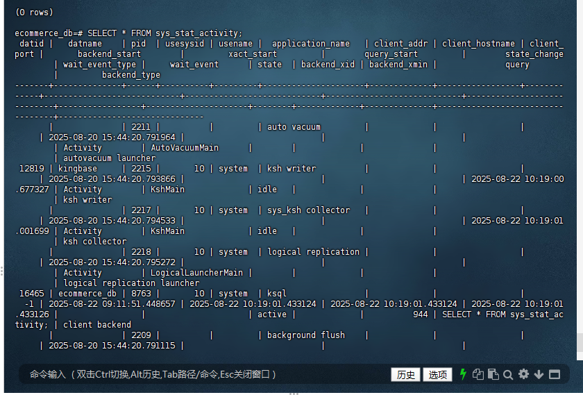The image size is (583, 395).
Task: Click the 'active' state value
Action: pyautogui.click(x=272, y=314)
